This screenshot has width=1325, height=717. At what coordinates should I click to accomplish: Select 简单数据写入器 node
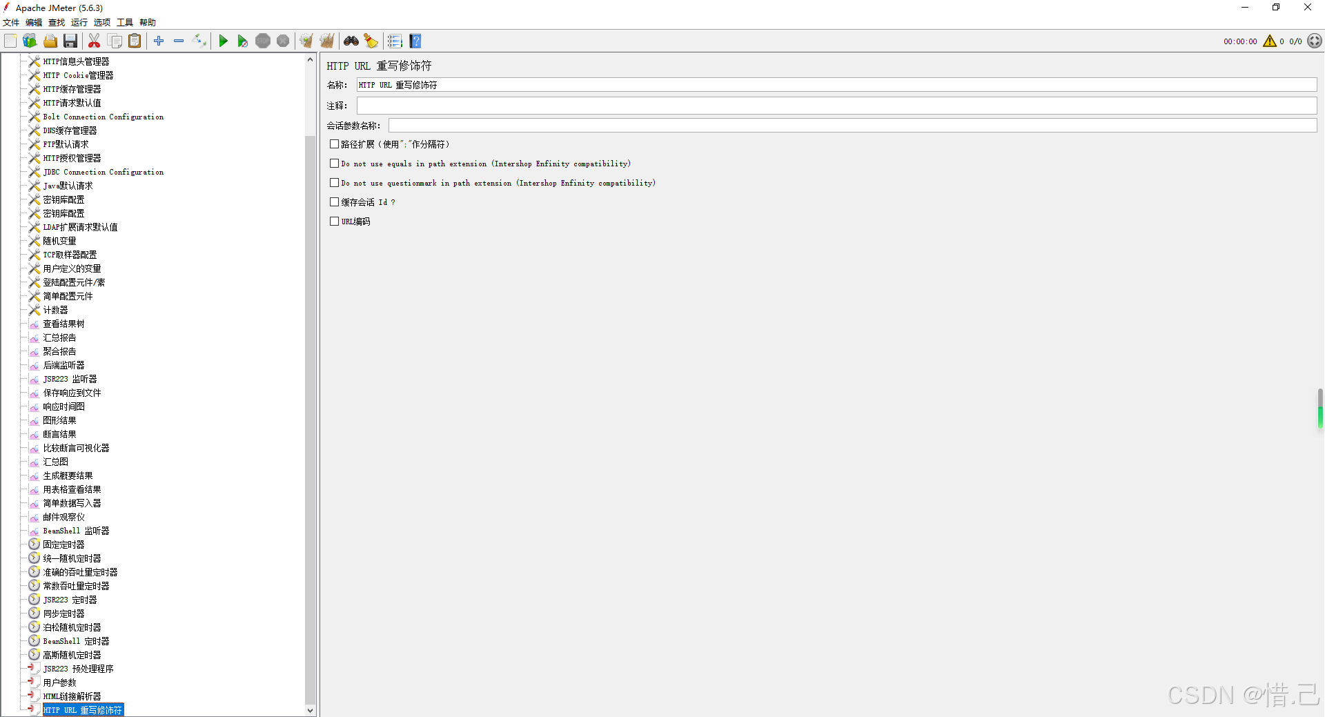[x=72, y=503]
